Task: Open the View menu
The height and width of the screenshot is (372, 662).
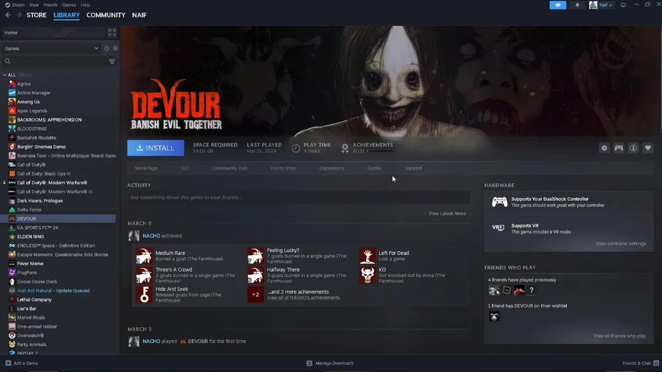Action: (34, 5)
